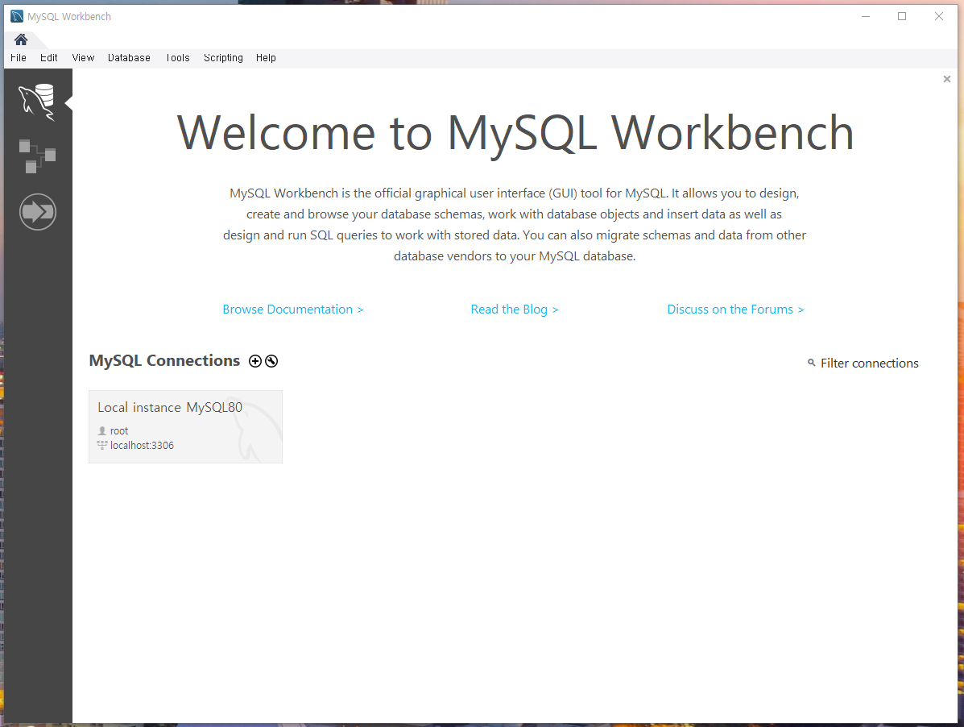Open the Edit menu

48,58
